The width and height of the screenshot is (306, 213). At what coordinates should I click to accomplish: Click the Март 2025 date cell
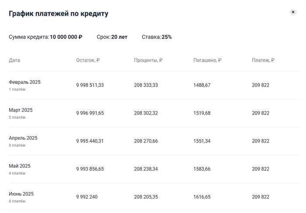(x=21, y=110)
